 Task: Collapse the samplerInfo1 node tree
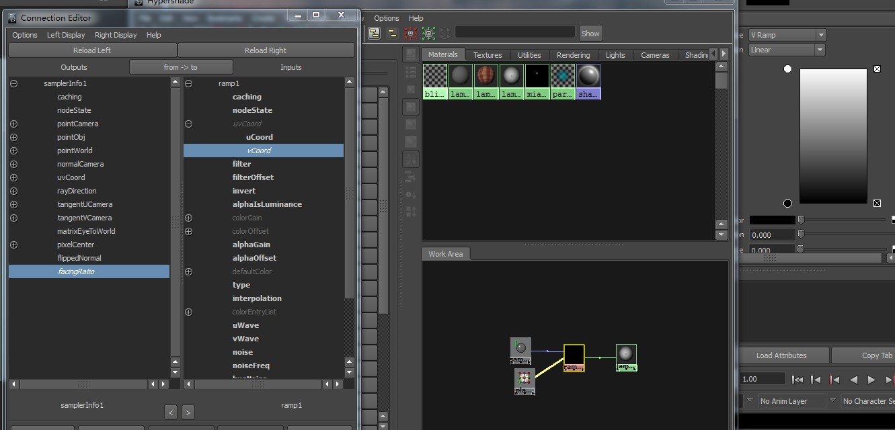(x=13, y=83)
